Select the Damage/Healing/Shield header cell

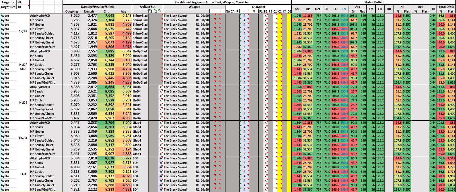pos(97,7)
